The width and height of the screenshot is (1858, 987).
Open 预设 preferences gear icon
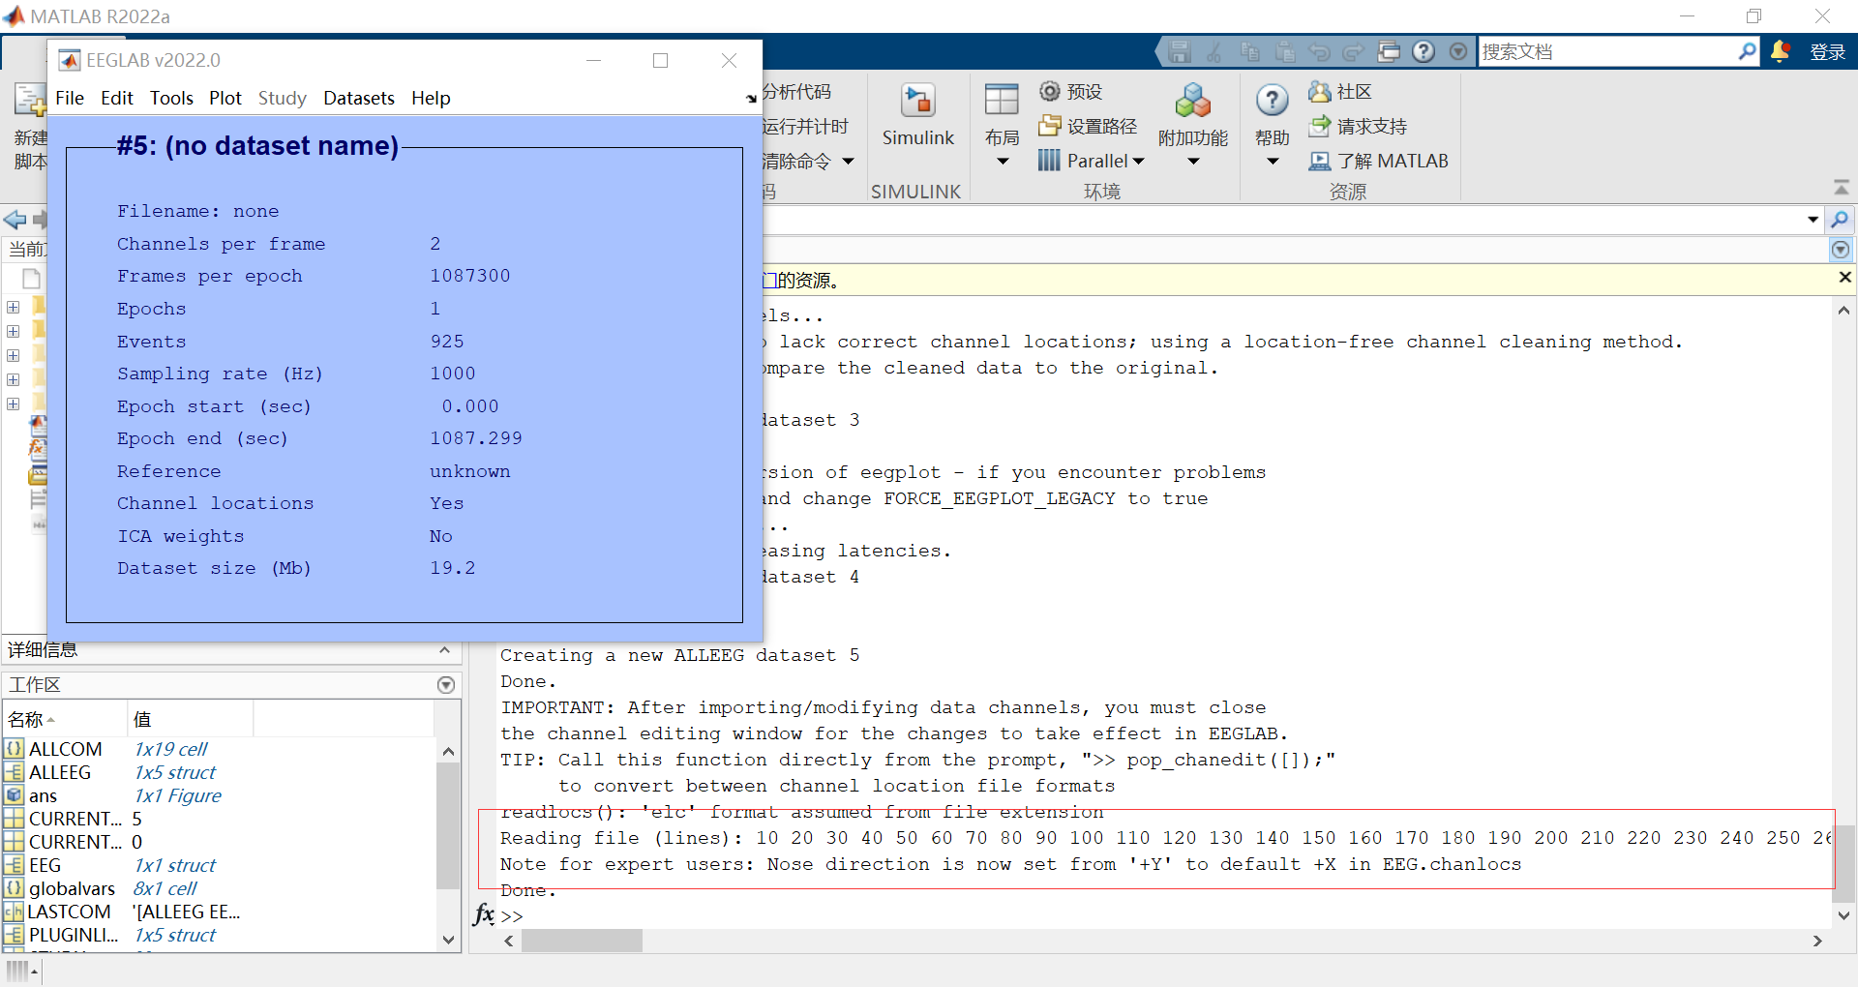click(x=1050, y=91)
